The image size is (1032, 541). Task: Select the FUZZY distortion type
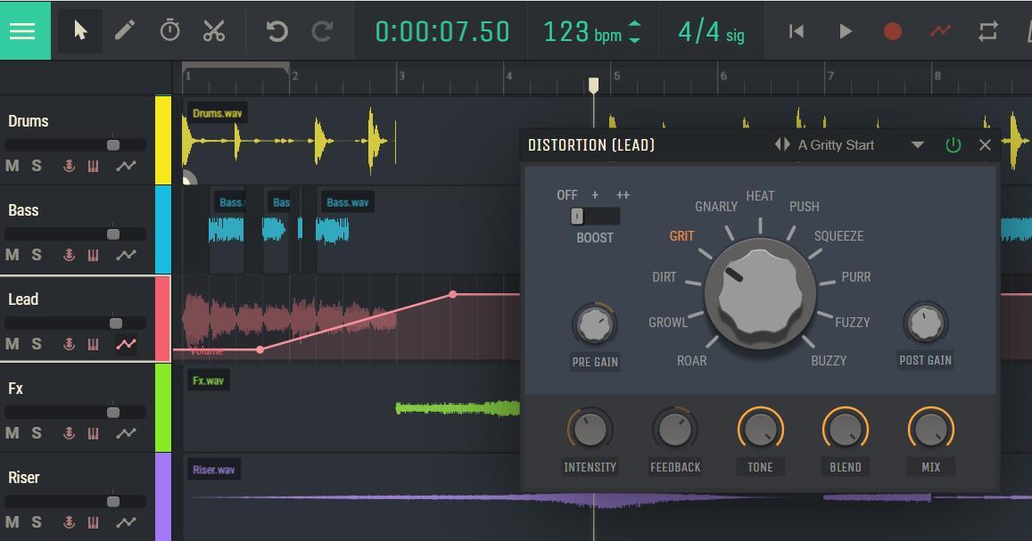853,322
